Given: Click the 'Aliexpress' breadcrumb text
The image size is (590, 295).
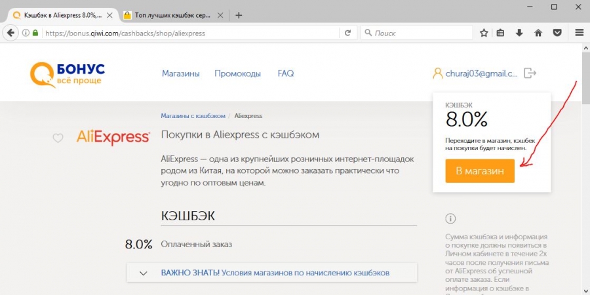Looking at the screenshot, I should pos(248,116).
